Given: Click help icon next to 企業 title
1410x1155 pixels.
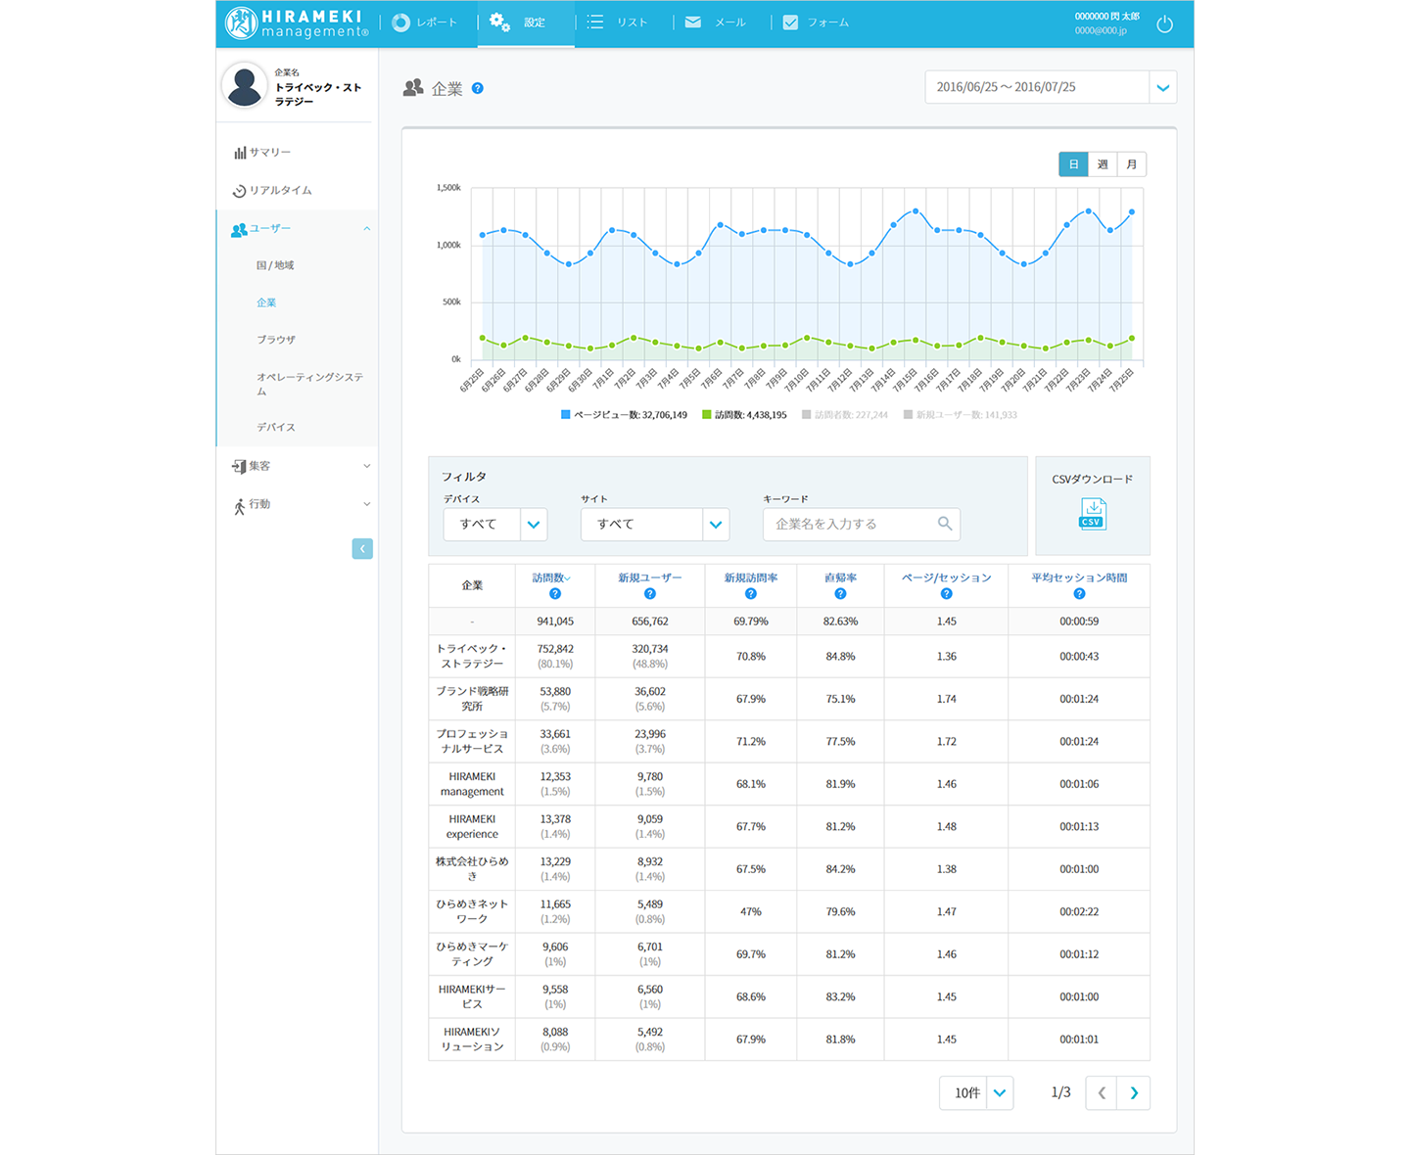Looking at the screenshot, I should (478, 88).
